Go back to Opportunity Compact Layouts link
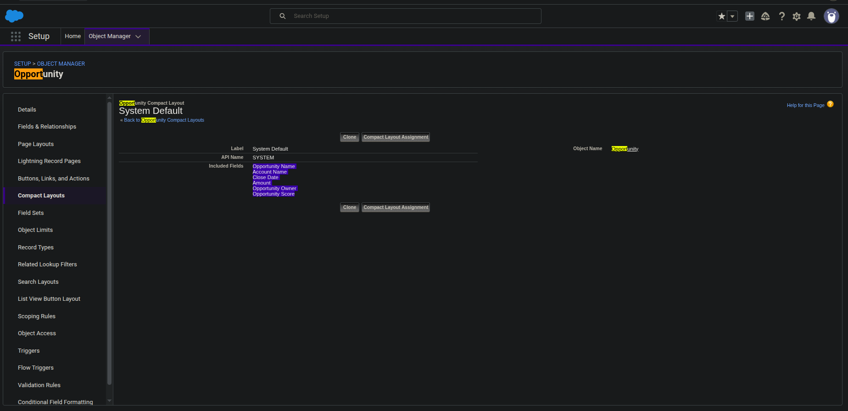The image size is (848, 411). [x=164, y=120]
